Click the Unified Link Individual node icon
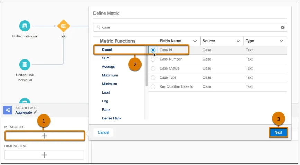The height and width of the screenshot is (165, 300). [25, 64]
